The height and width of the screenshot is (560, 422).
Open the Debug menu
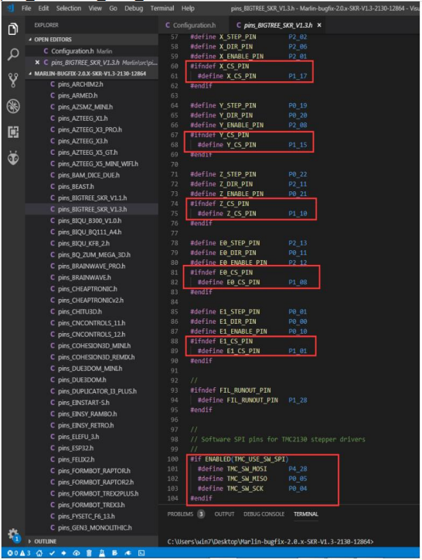click(x=134, y=9)
